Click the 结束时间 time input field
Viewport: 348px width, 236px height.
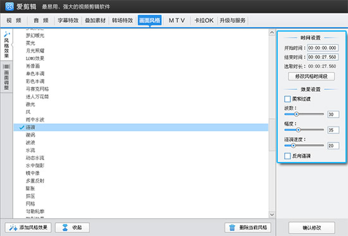point(323,57)
